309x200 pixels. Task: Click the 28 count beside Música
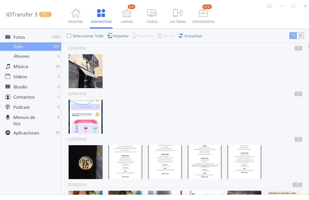57,66
